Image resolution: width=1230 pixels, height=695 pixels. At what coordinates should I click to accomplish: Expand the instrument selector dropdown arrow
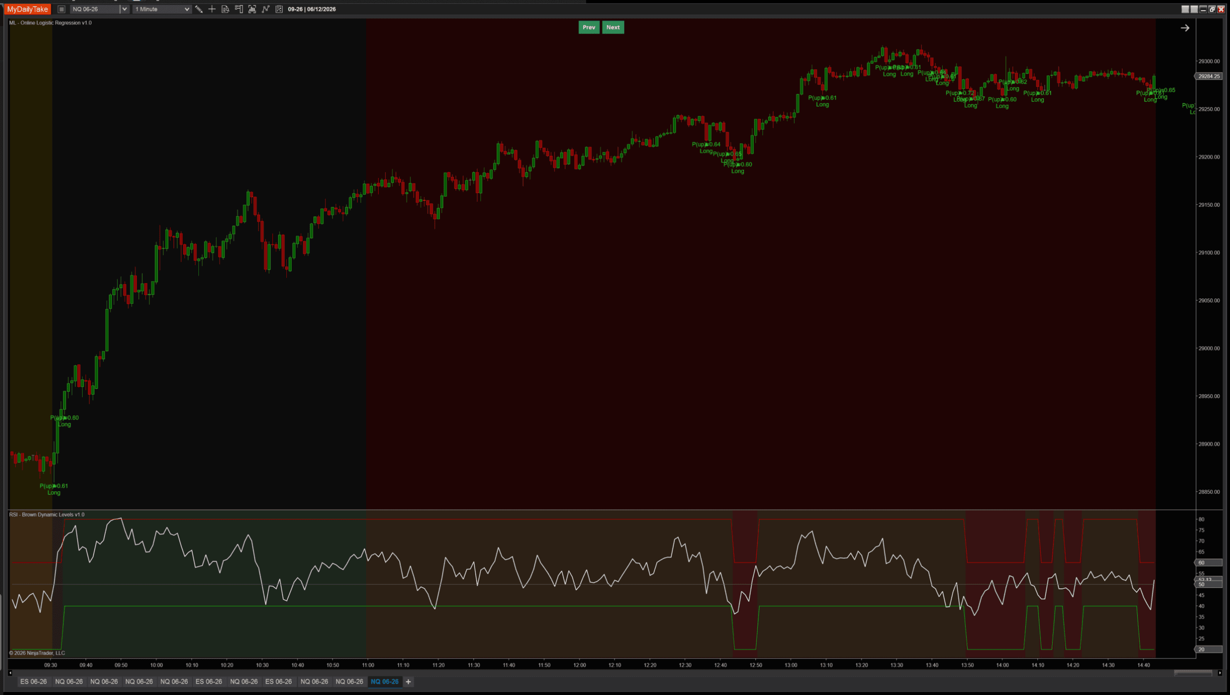point(124,9)
